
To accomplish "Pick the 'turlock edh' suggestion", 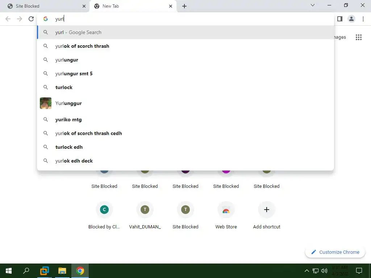I will click(x=185, y=147).
